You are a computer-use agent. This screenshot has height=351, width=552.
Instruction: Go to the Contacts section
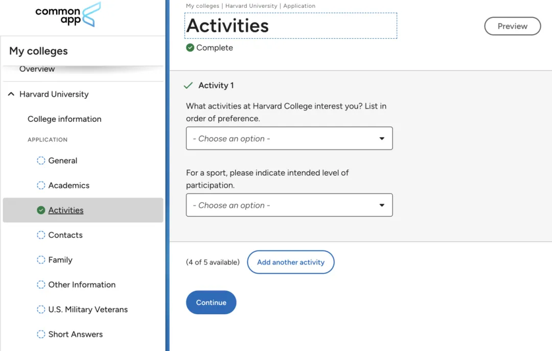[x=65, y=235]
